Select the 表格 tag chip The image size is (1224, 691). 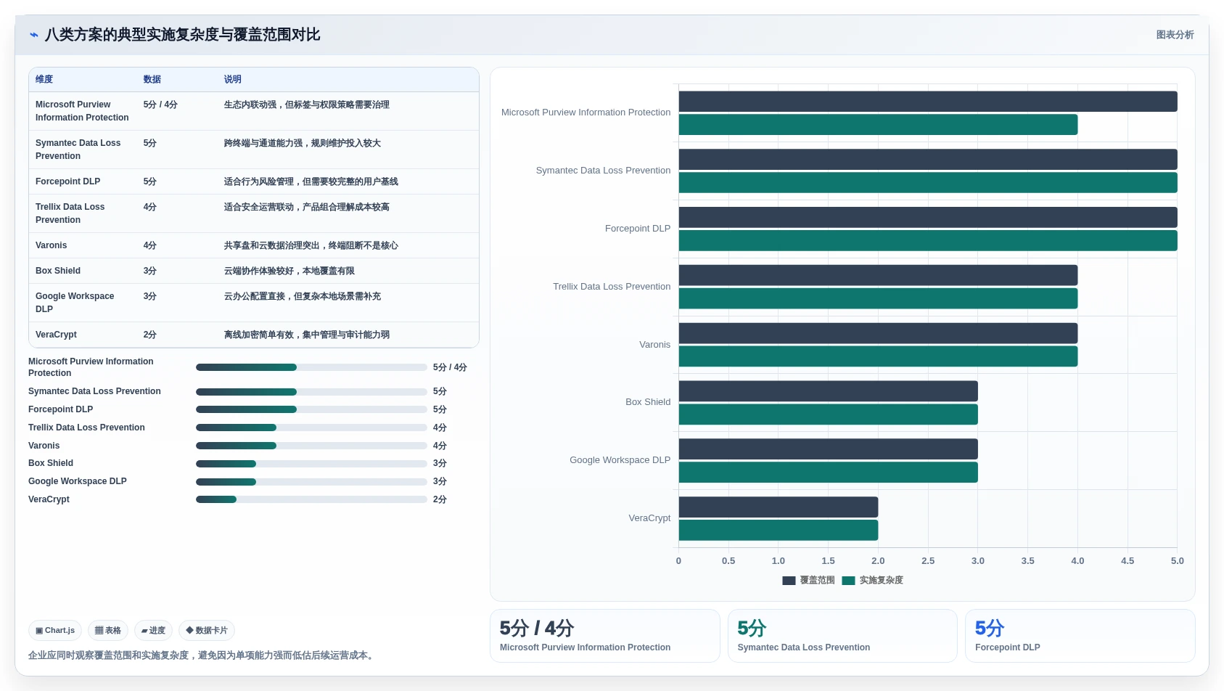pyautogui.click(x=108, y=631)
